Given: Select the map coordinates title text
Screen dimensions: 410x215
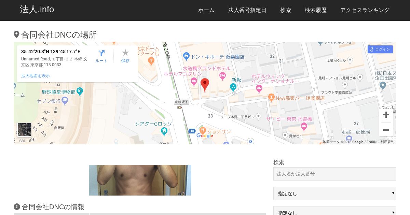Looking at the screenshot, I should pos(51,52).
